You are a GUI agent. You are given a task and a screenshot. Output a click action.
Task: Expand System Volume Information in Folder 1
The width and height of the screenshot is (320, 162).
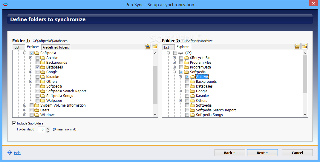click(25, 105)
